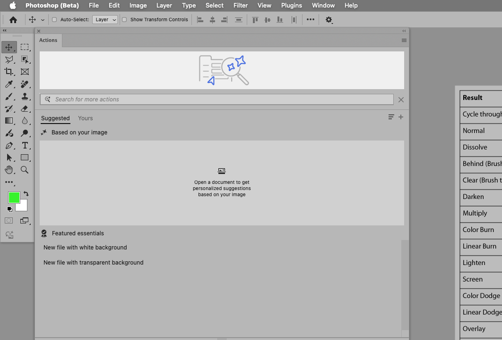The width and height of the screenshot is (502, 340).
Task: Select the Brush tool
Action: [9, 96]
